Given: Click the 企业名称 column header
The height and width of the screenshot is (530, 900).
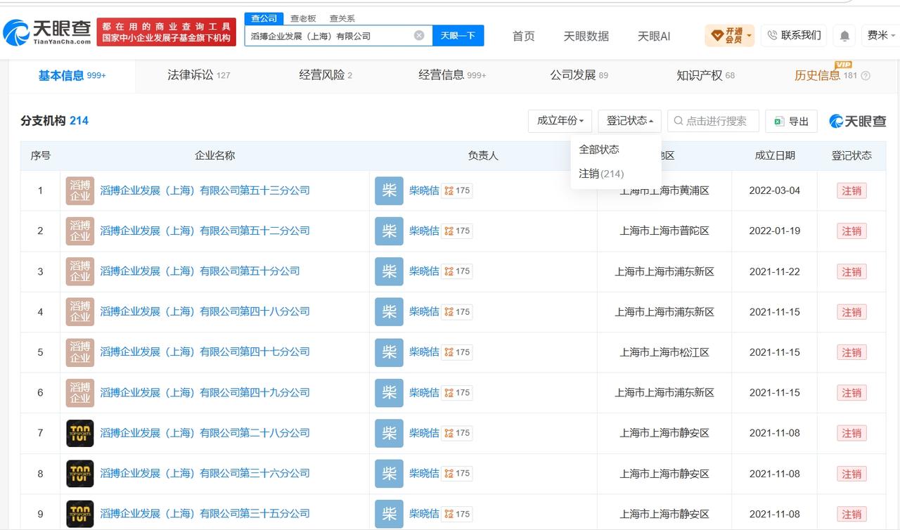Looking at the screenshot, I should point(214,155).
